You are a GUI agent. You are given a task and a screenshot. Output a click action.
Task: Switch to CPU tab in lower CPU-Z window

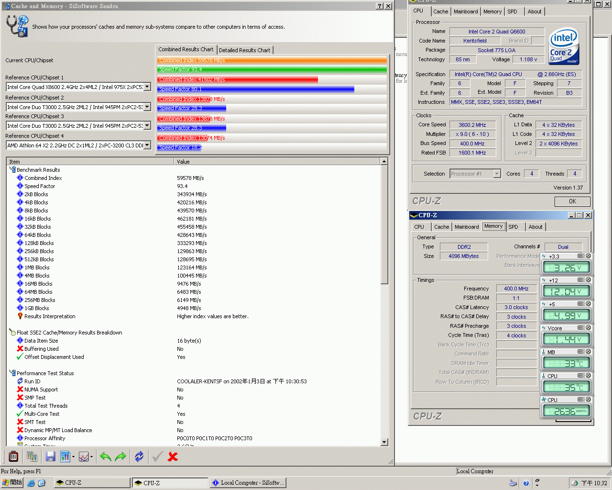coord(419,227)
